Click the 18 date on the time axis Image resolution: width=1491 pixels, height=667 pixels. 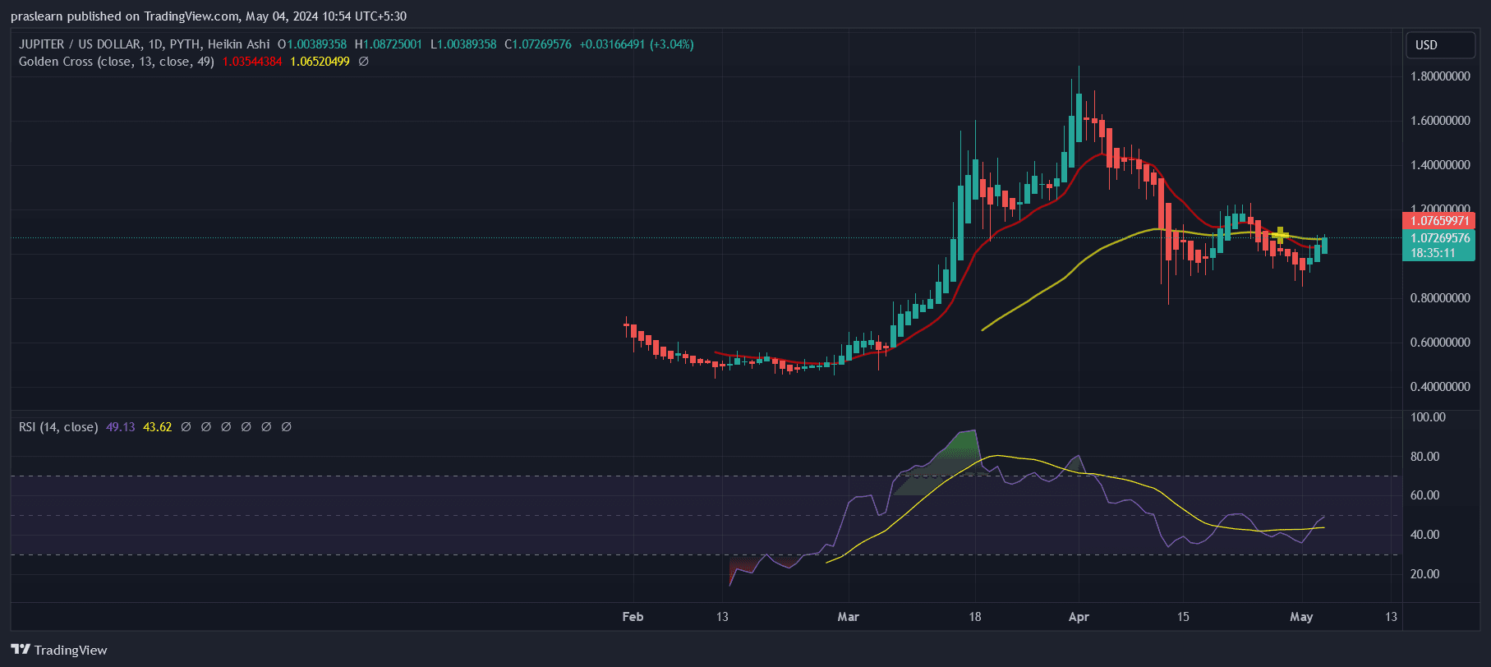click(974, 617)
